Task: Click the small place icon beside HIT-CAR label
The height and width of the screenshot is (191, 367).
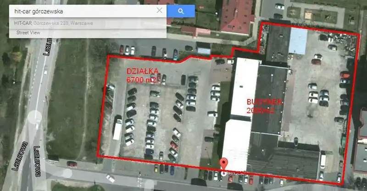Action: (224, 174)
